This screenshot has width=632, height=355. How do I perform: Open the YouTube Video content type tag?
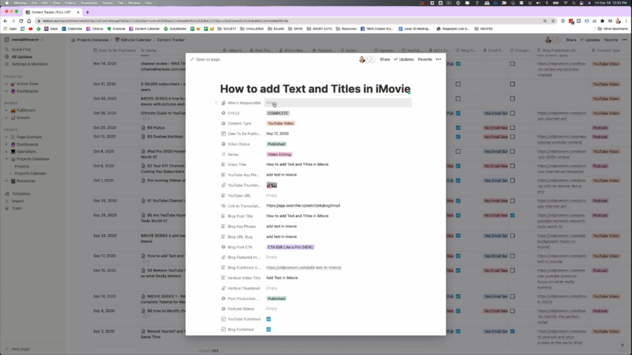(281, 123)
